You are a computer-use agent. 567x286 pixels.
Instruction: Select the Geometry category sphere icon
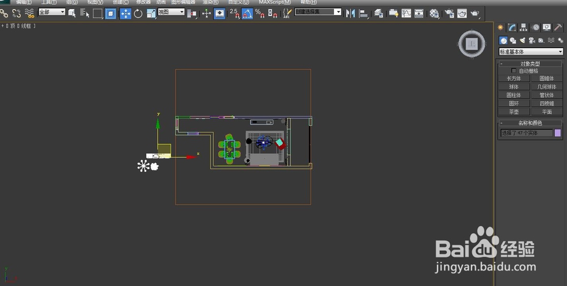tap(503, 40)
